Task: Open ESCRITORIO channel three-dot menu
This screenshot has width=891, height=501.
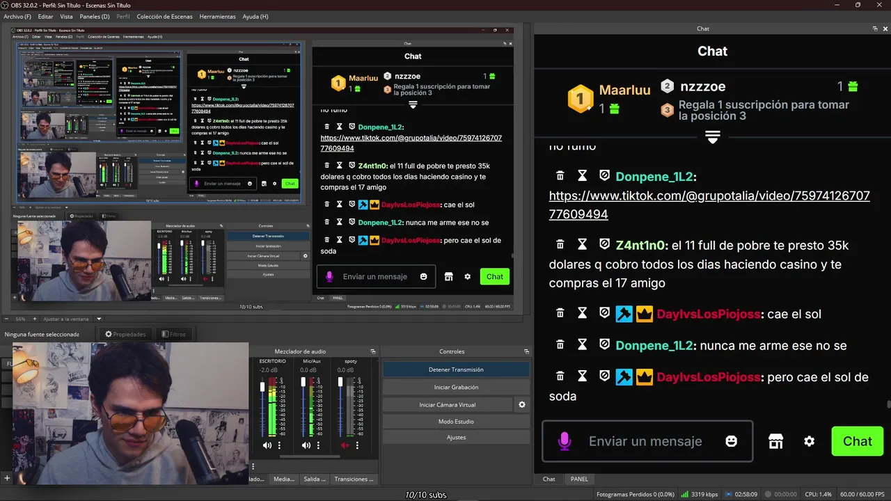Action: (279, 445)
